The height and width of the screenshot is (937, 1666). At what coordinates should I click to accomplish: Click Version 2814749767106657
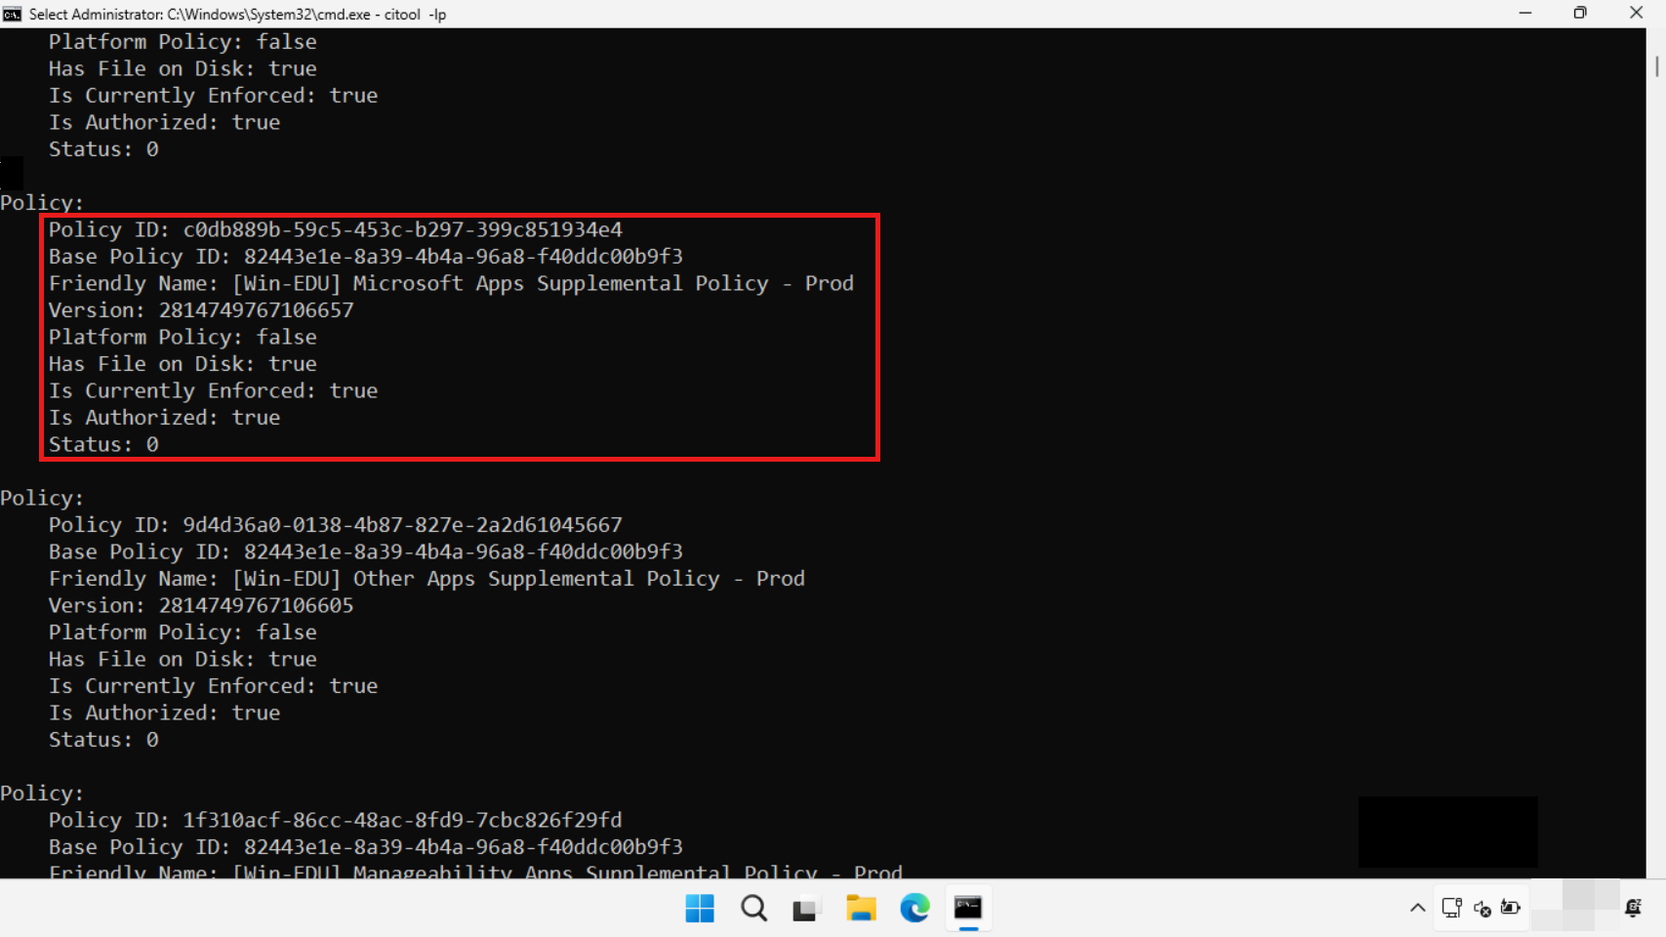(x=201, y=310)
